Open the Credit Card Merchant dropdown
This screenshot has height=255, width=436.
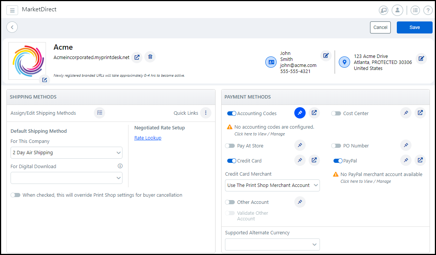pos(272,185)
